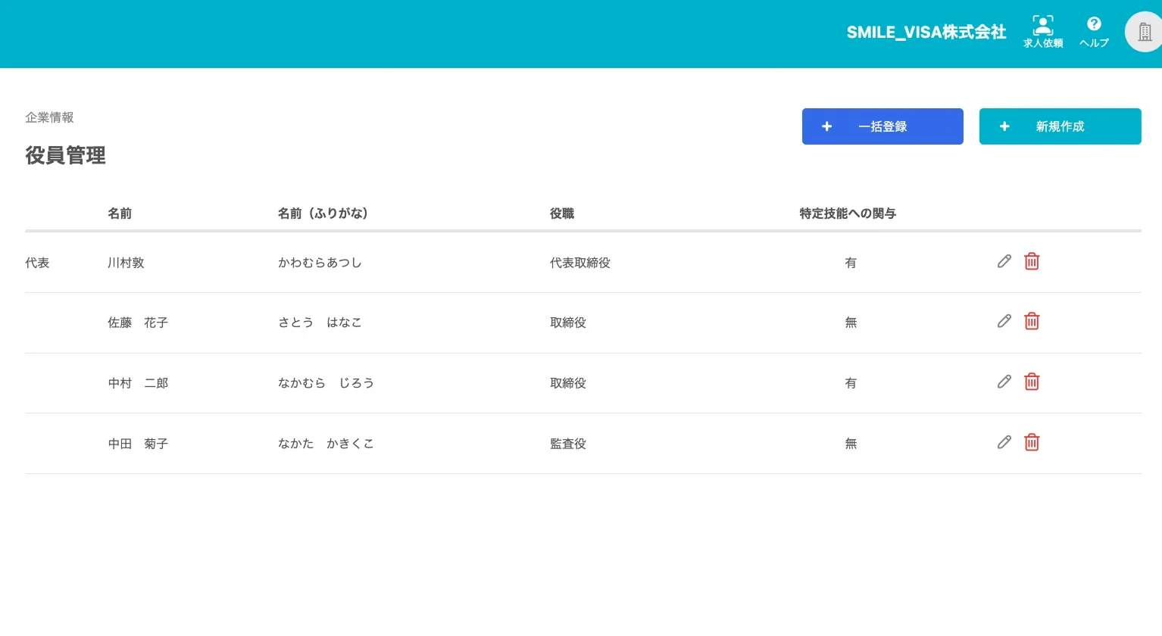Select the 名前 column header
The width and height of the screenshot is (1162, 636).
[x=120, y=213]
